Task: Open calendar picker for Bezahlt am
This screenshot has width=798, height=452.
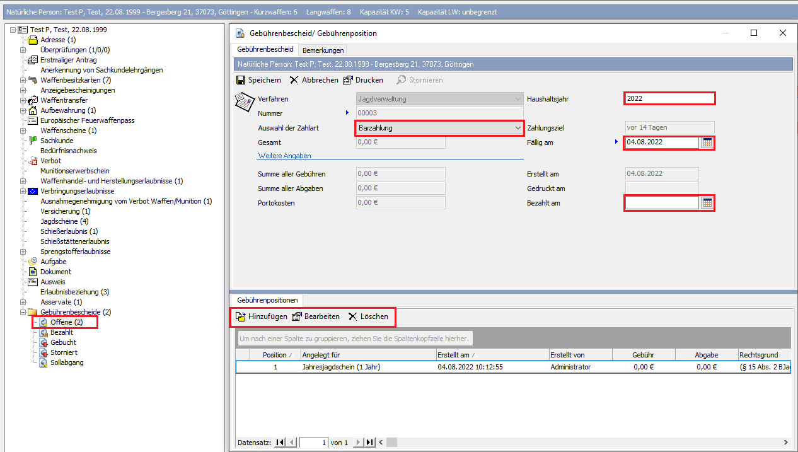Action: click(707, 203)
